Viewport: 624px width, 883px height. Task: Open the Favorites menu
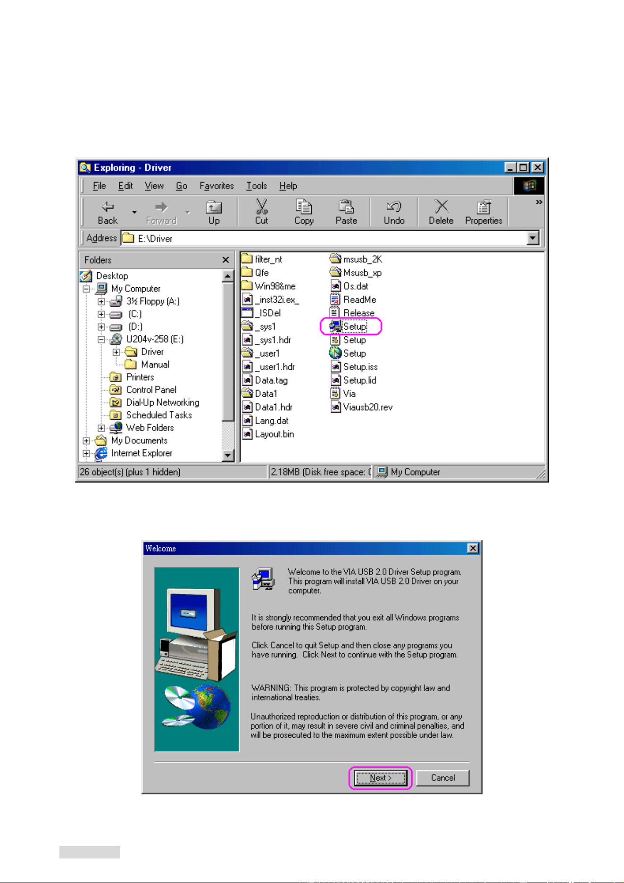[216, 186]
